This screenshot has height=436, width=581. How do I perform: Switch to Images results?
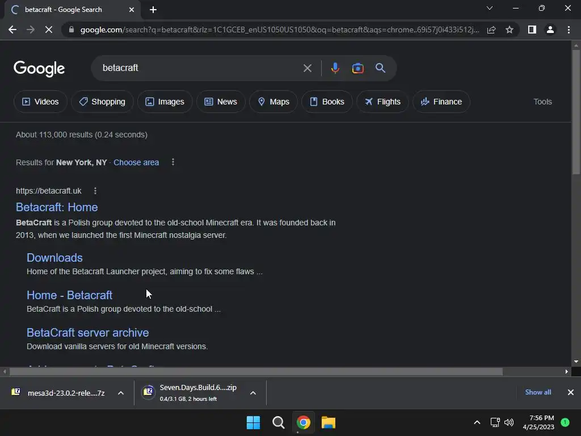[x=165, y=102]
